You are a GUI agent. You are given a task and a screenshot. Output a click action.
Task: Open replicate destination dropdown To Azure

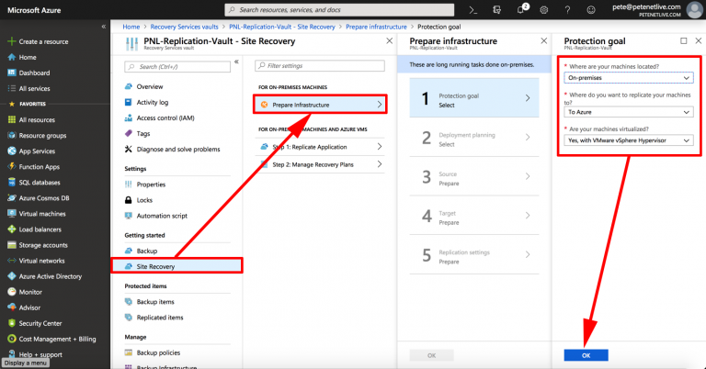pyautogui.click(x=629, y=112)
